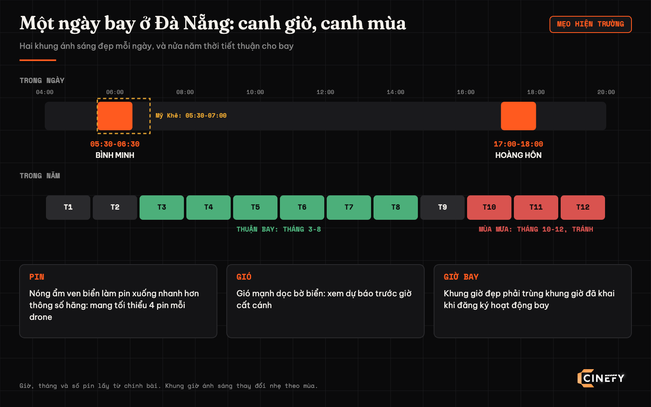Select the orange sunset block 17:00-18:00
The width and height of the screenshot is (651, 407).
click(518, 116)
